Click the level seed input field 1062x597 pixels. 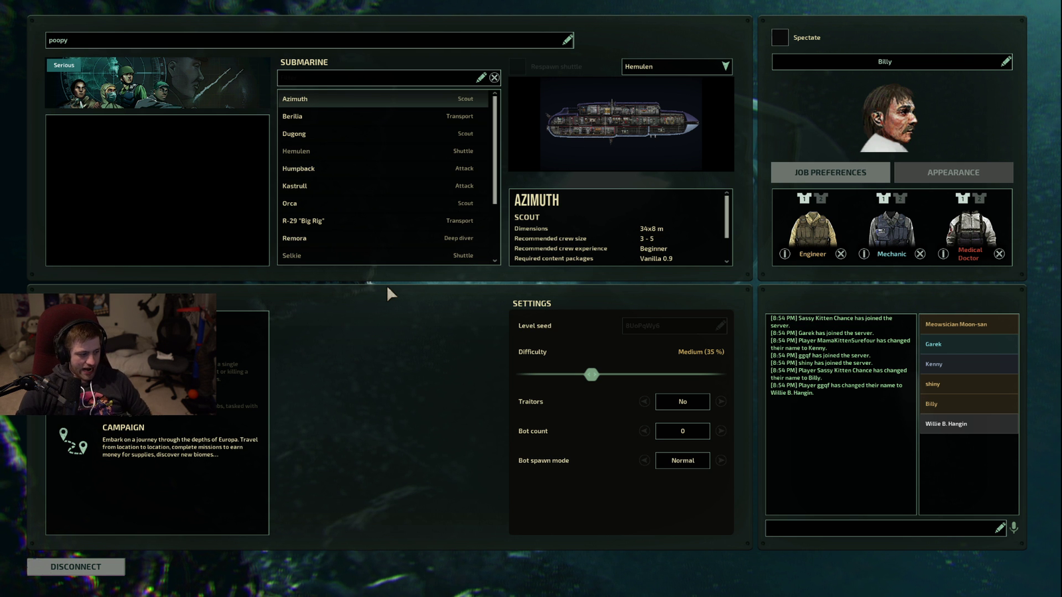click(674, 326)
